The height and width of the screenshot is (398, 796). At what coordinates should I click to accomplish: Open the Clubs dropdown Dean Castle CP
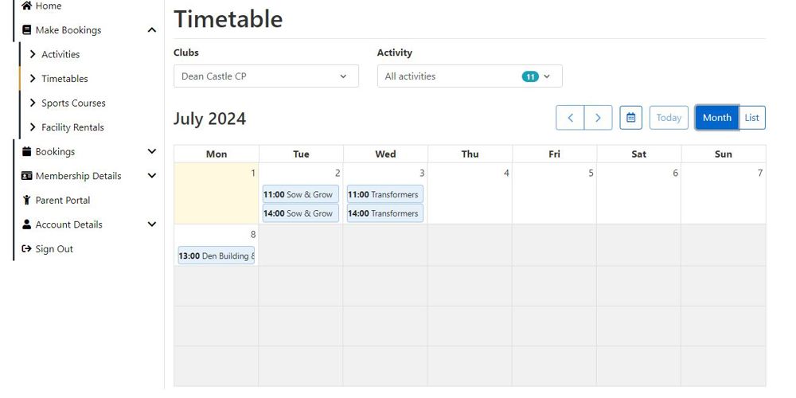[x=266, y=76]
